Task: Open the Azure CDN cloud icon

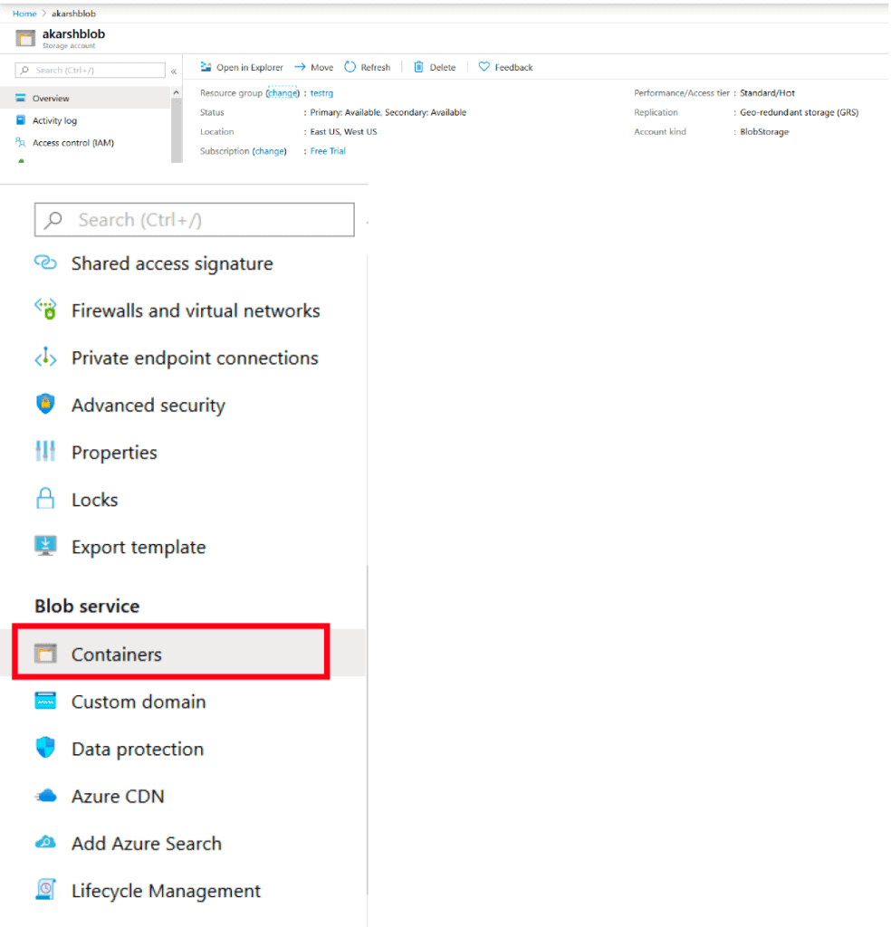Action: point(45,796)
